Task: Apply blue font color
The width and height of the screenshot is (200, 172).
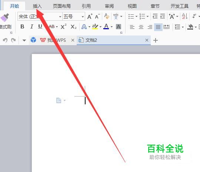Action: [x=106, y=27]
